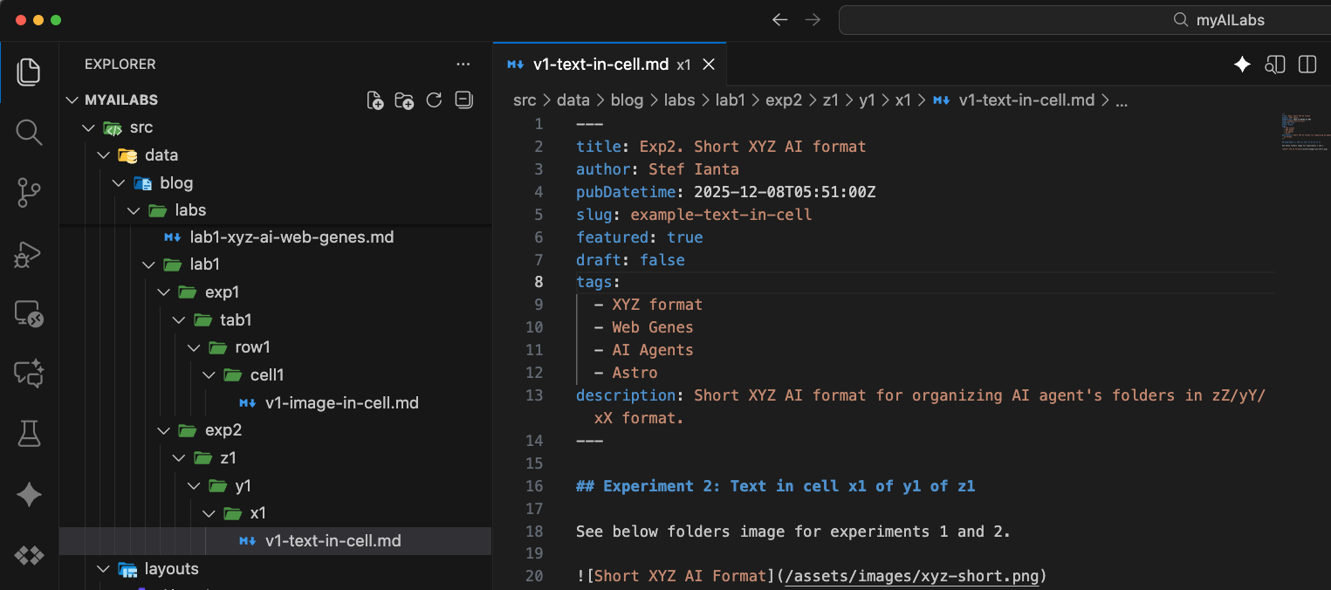
Task: Close the v1-text-in-cell.md tab
Action: (709, 65)
